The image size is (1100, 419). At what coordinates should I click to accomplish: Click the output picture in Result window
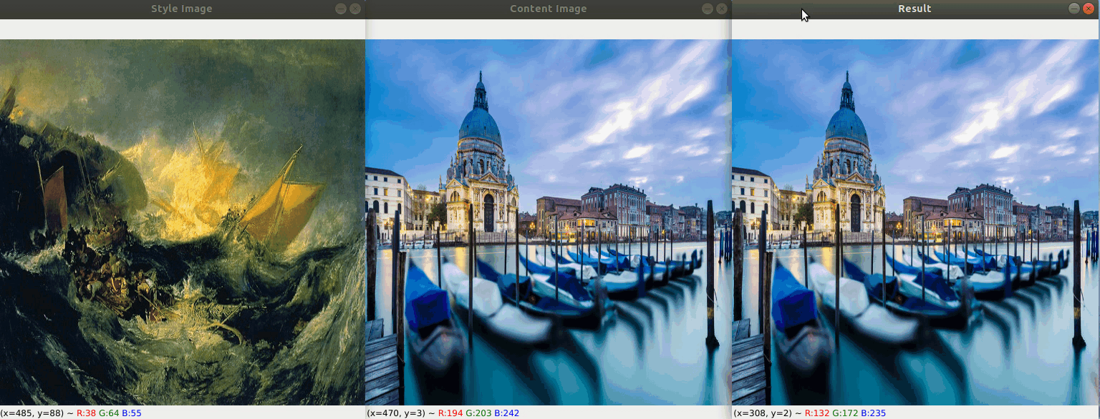916,222
